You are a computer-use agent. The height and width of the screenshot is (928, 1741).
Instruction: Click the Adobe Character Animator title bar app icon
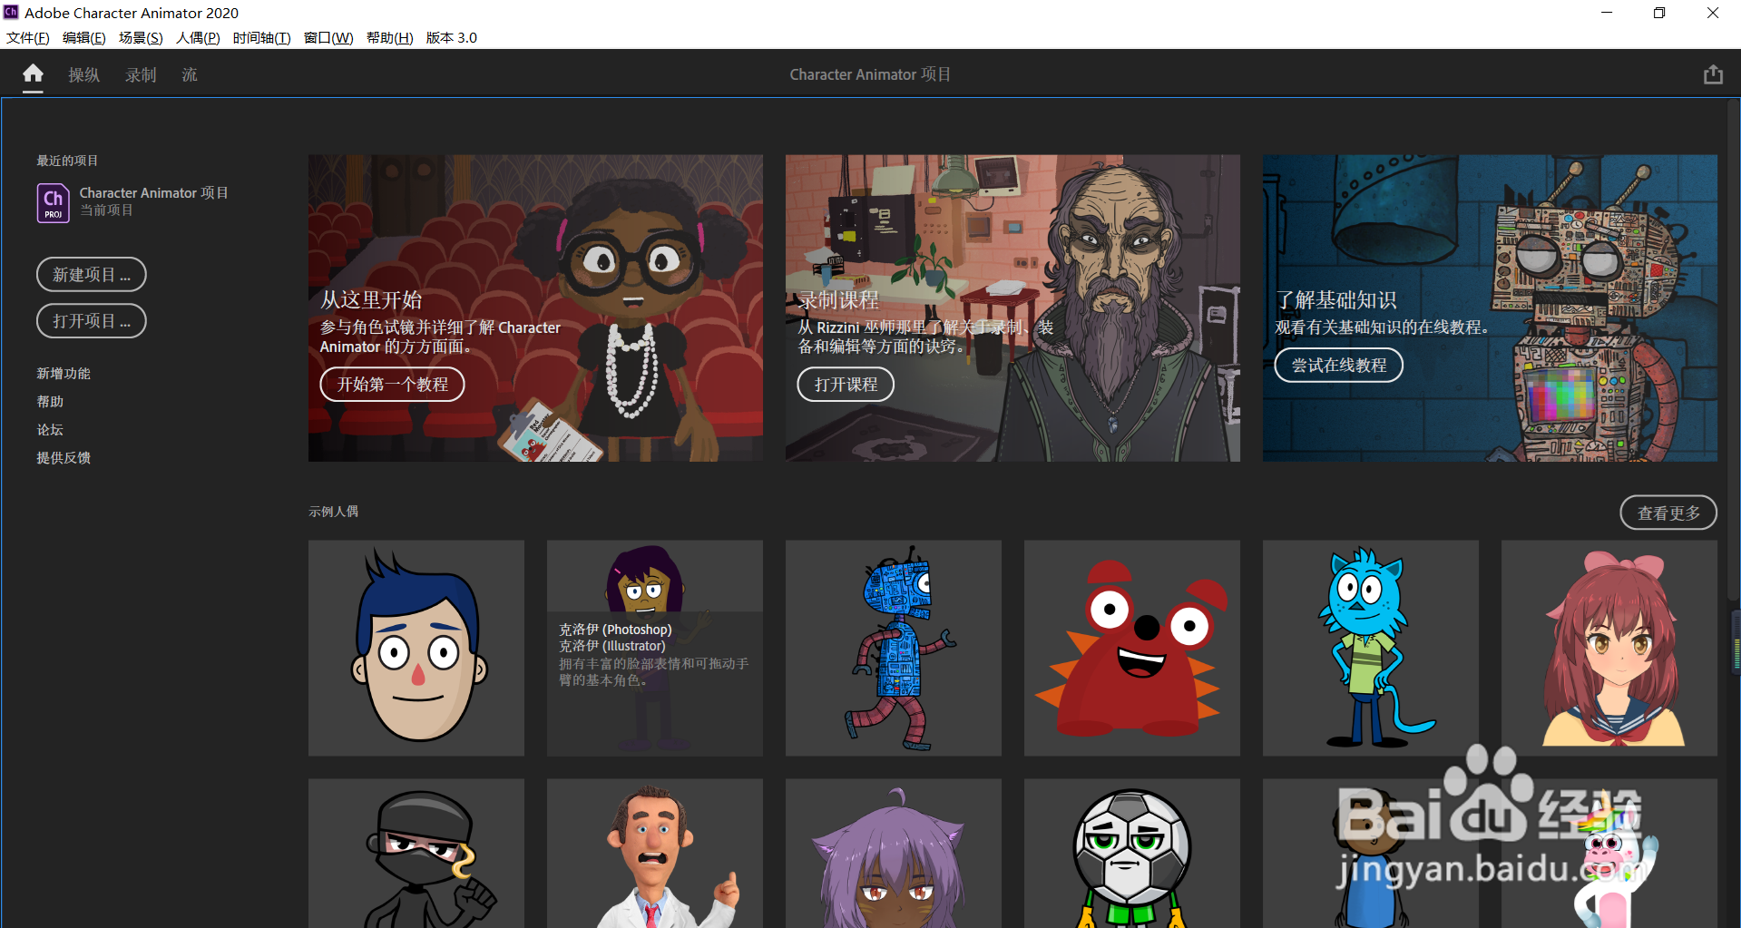click(11, 12)
